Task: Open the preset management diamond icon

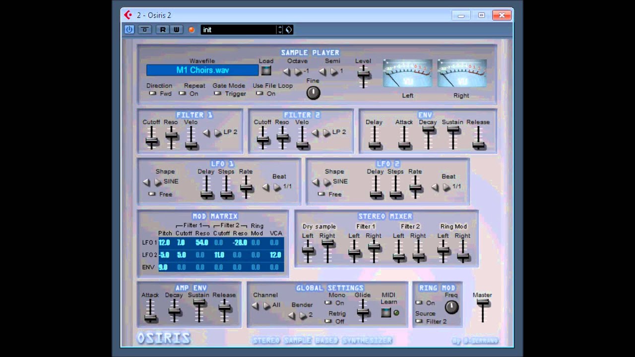Action: (289, 30)
